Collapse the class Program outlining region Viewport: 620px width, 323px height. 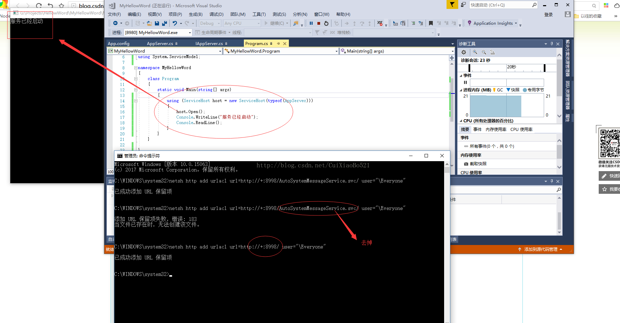(136, 79)
